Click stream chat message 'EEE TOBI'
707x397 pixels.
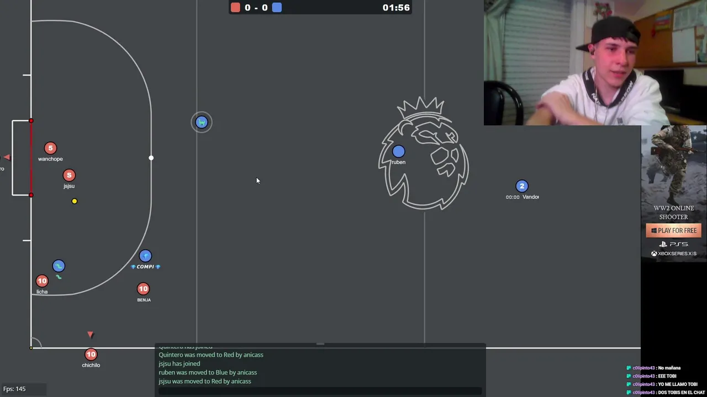click(x=667, y=376)
